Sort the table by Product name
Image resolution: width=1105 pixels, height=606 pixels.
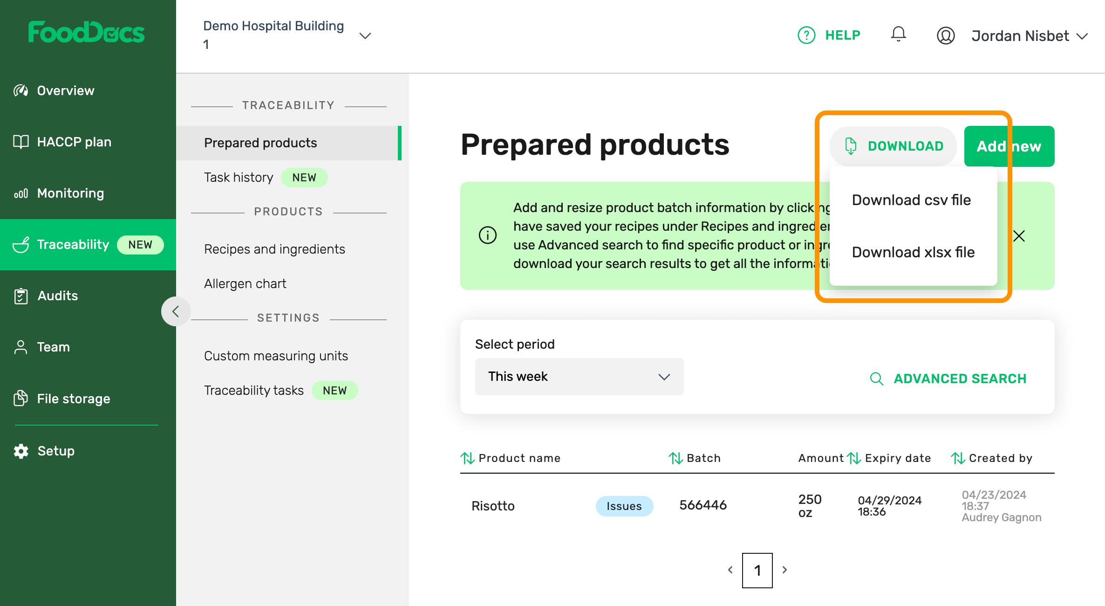pos(467,458)
